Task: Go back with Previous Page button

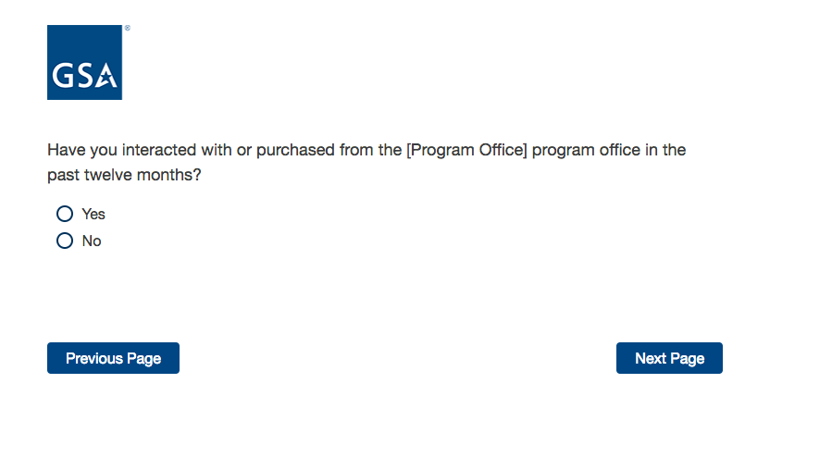Action: point(113,358)
